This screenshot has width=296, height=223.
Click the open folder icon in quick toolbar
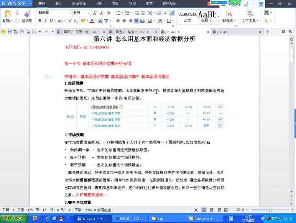[3, 32]
